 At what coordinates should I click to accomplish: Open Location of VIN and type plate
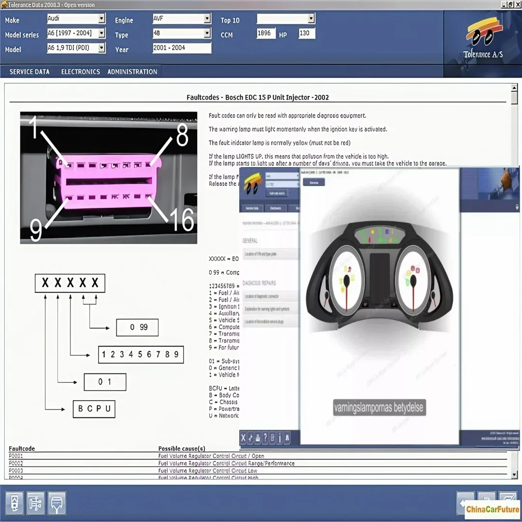click(x=270, y=254)
